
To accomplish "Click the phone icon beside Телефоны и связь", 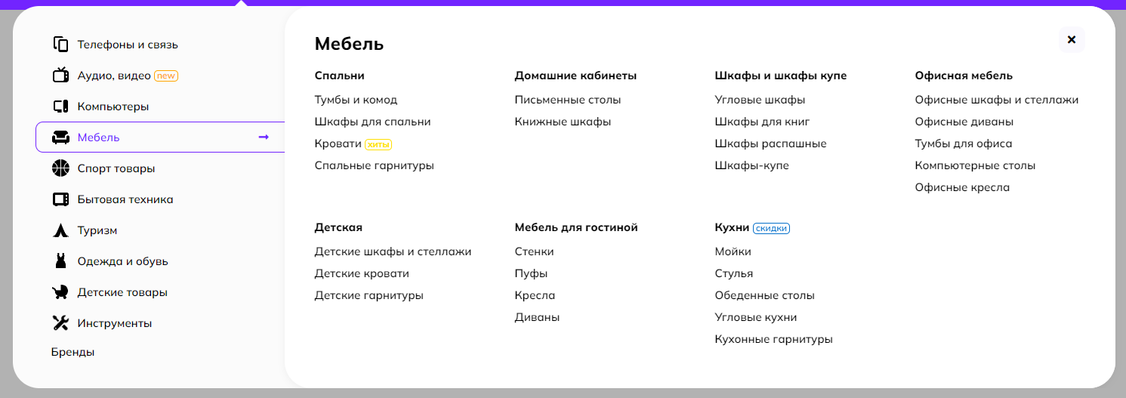I will [x=60, y=45].
